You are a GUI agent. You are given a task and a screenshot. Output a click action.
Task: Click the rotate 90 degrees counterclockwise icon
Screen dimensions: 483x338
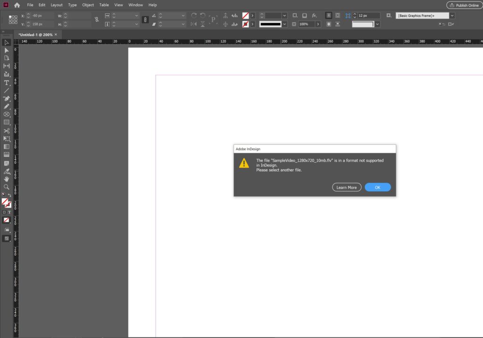pos(203,16)
